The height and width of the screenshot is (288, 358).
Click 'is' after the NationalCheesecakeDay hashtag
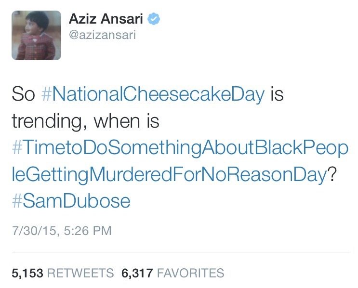point(277,94)
